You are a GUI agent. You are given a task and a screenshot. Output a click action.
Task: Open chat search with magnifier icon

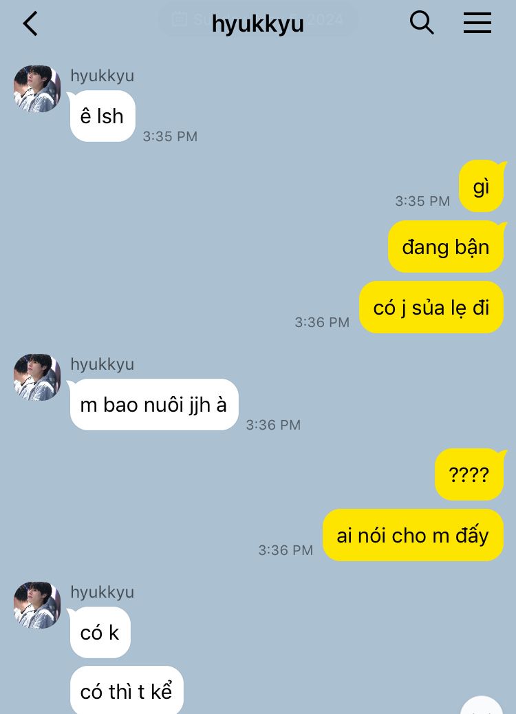(x=421, y=23)
